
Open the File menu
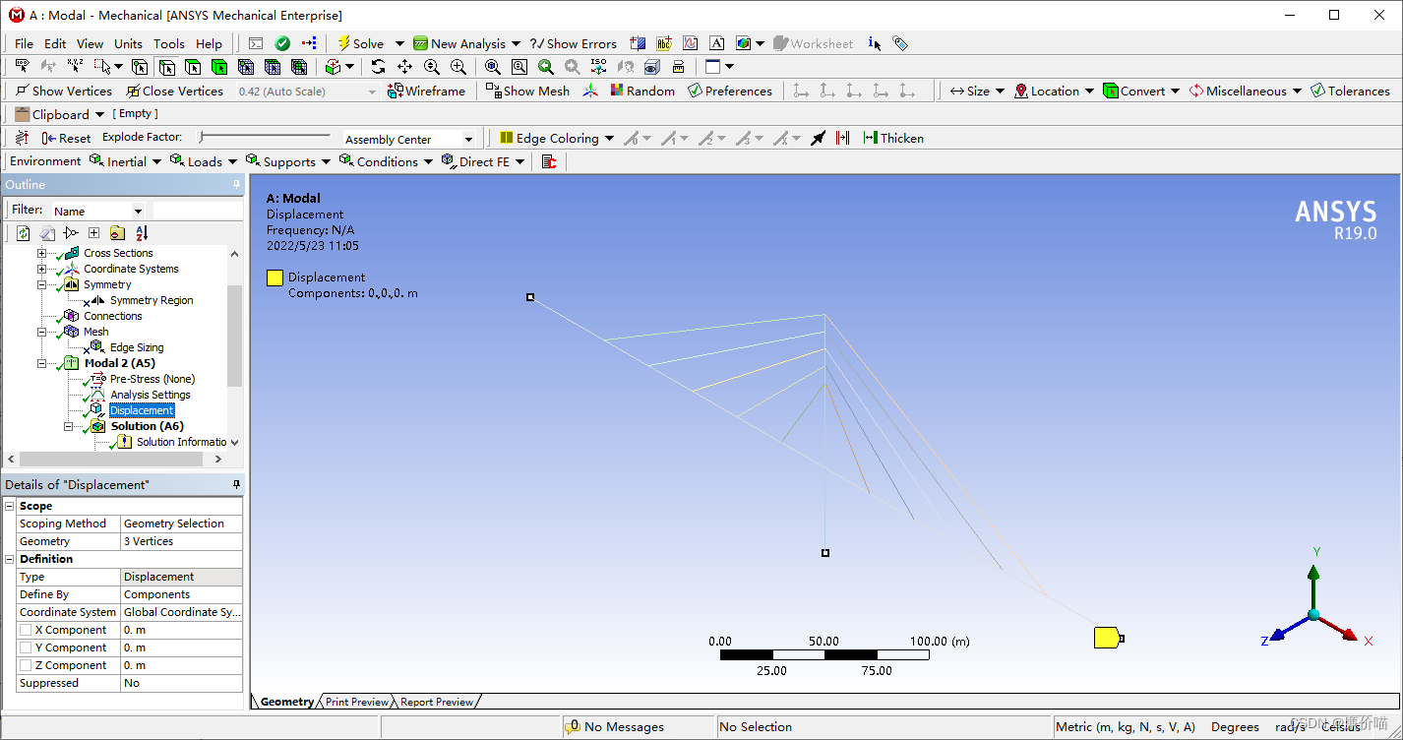(x=24, y=43)
